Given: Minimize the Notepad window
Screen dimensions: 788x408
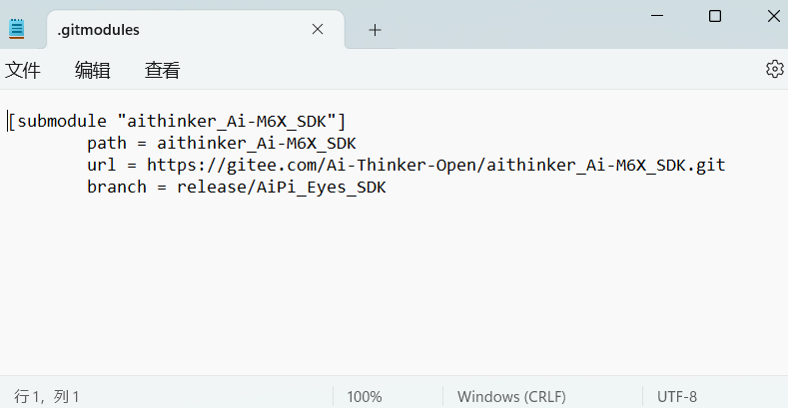Looking at the screenshot, I should point(657,16).
